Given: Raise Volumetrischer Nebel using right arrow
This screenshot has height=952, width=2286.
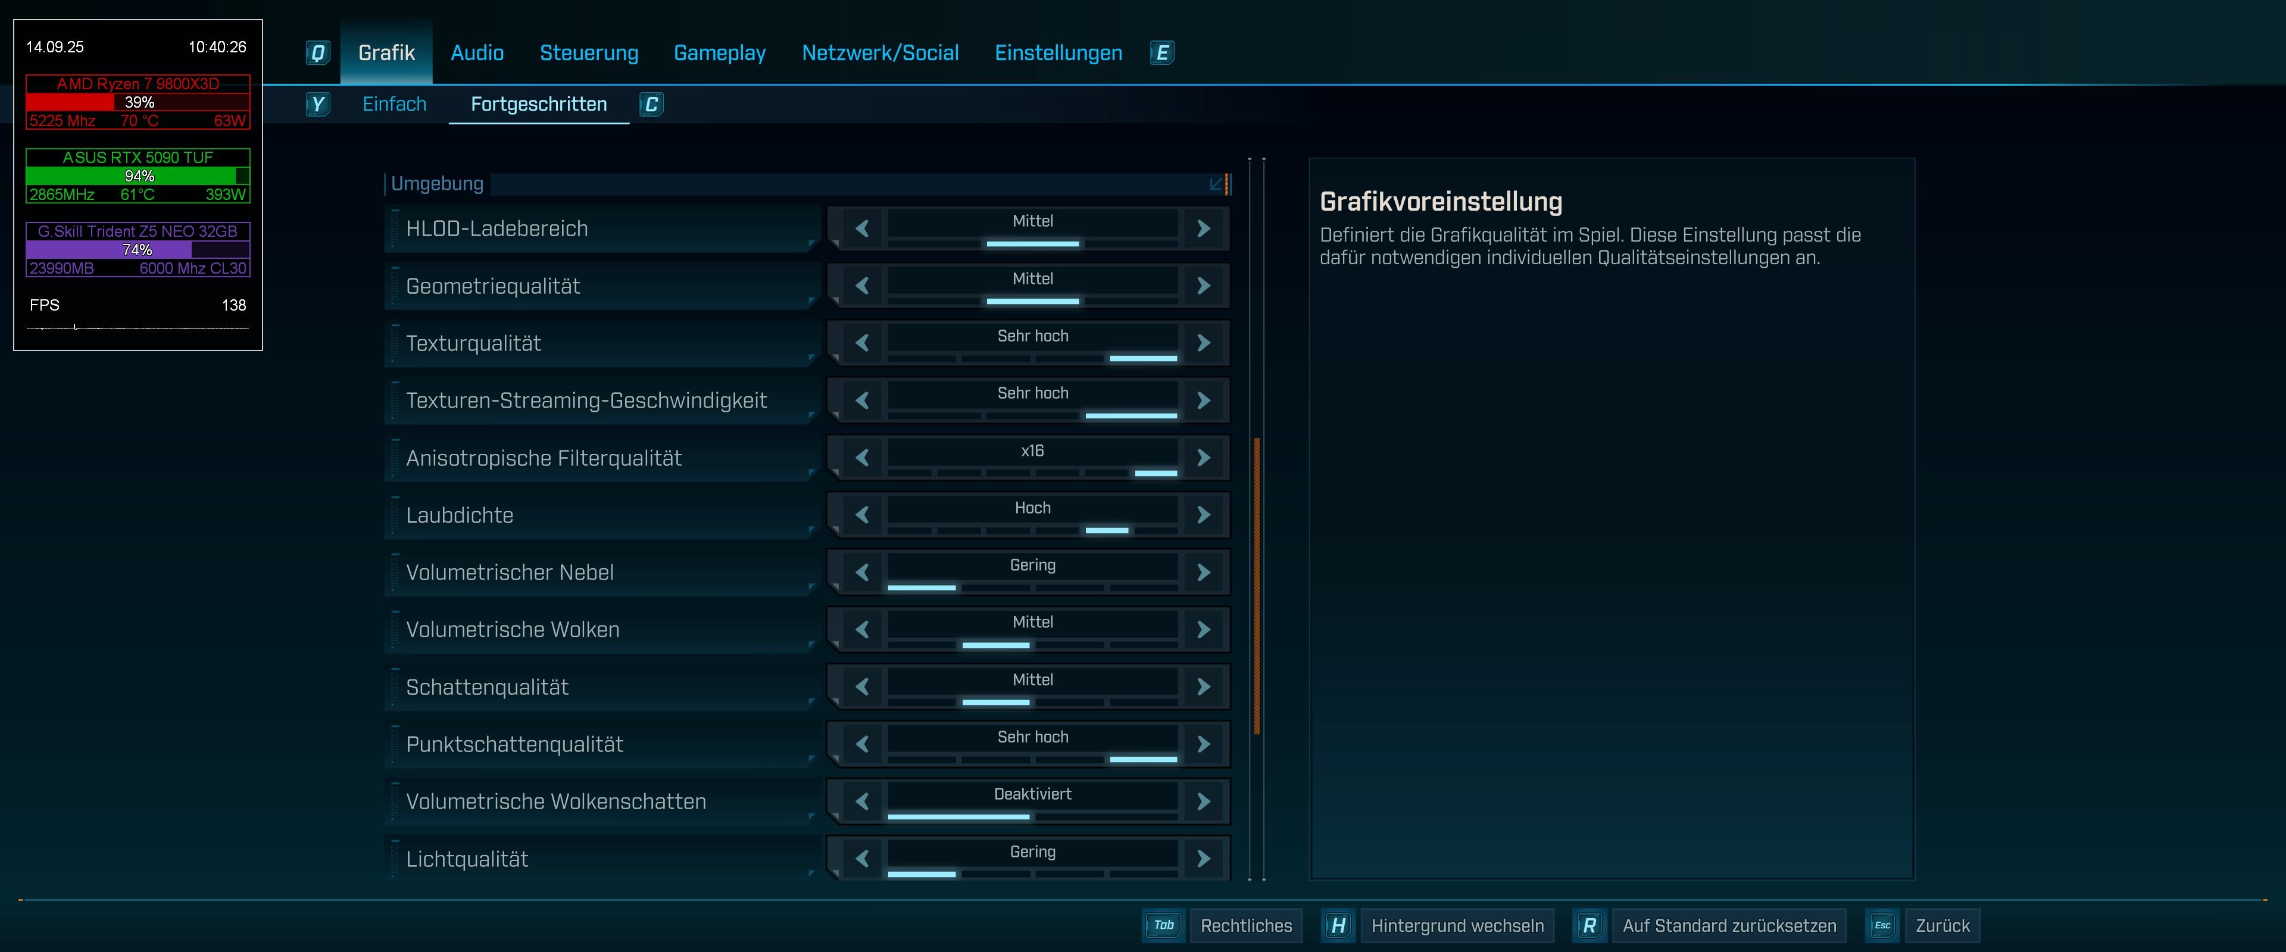Looking at the screenshot, I should coord(1203,572).
